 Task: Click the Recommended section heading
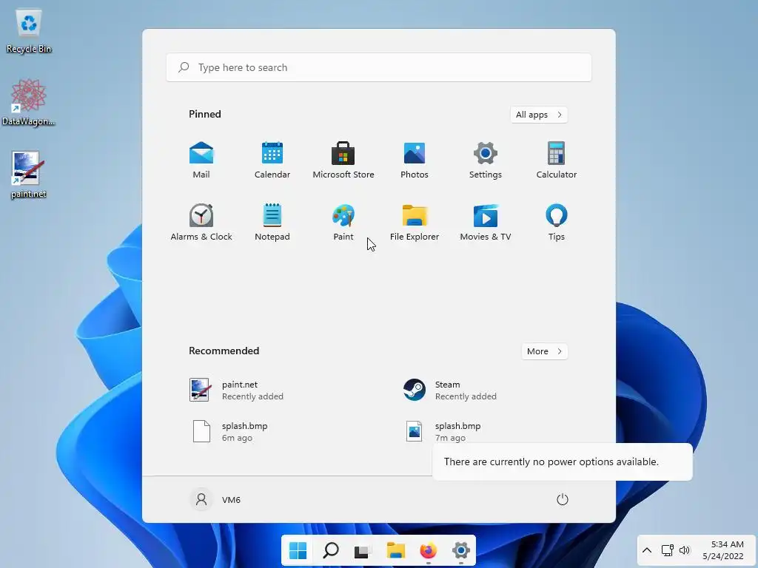click(x=224, y=351)
